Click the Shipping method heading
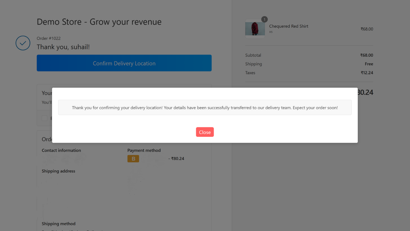The image size is (410, 231). [x=58, y=224]
